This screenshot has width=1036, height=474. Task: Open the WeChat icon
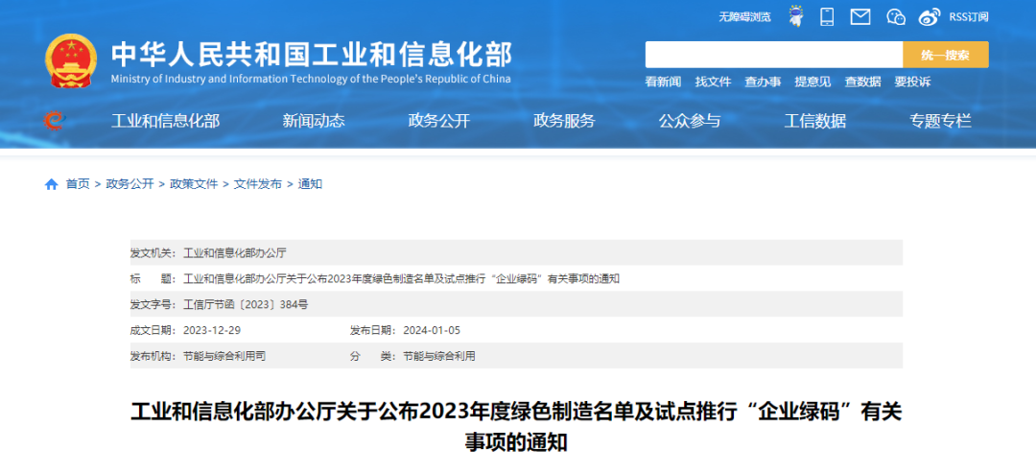895,16
